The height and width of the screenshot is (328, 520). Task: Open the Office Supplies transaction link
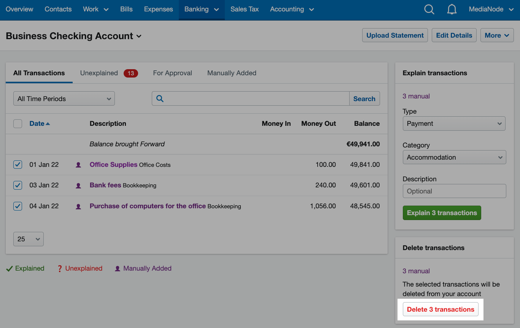pyautogui.click(x=113, y=165)
